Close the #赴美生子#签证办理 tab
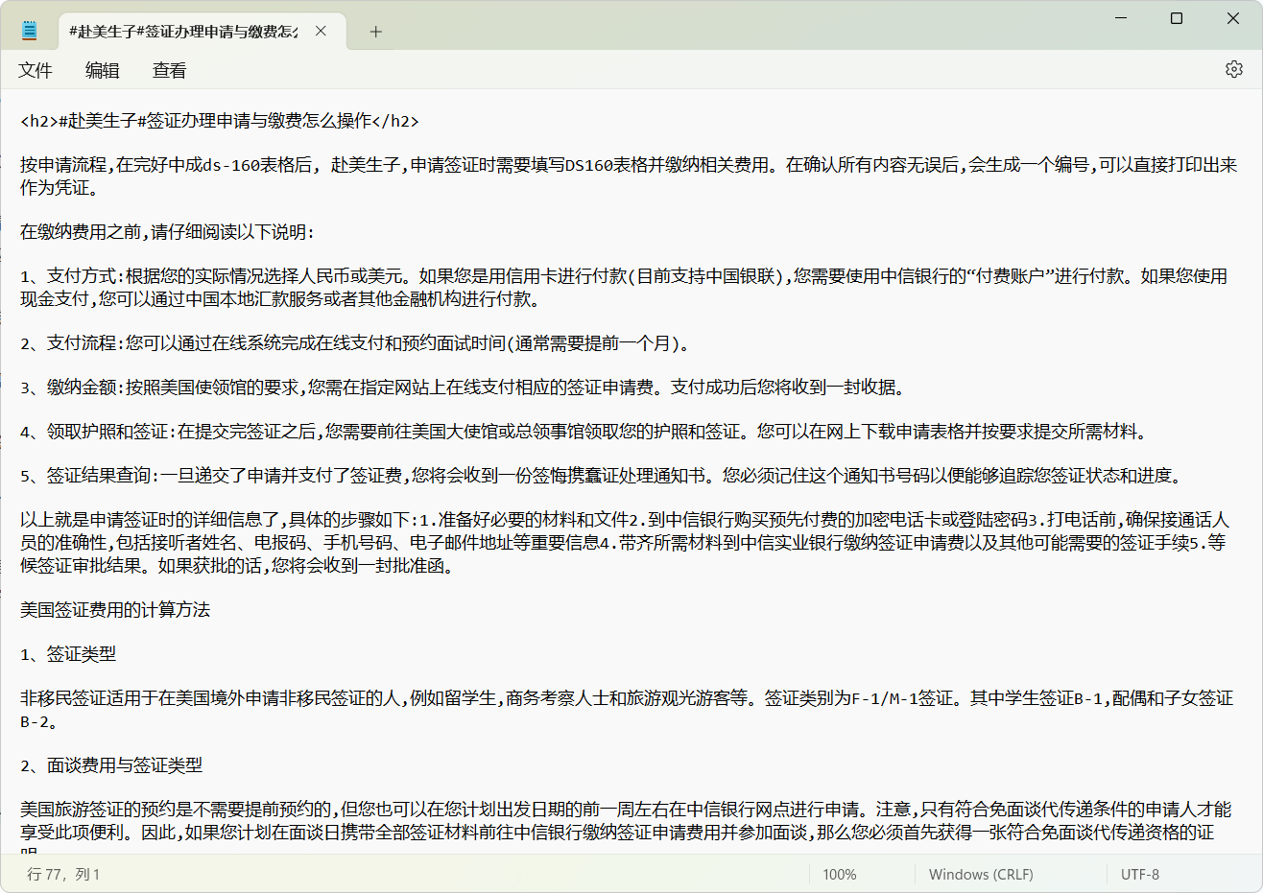The image size is (1263, 893). (x=321, y=31)
